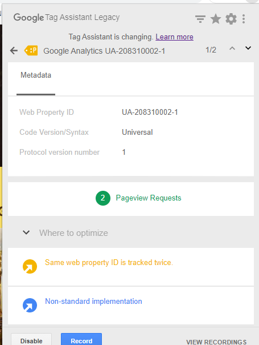Click the Code Version/Syntax label
The image size is (259, 345).
tap(54, 133)
